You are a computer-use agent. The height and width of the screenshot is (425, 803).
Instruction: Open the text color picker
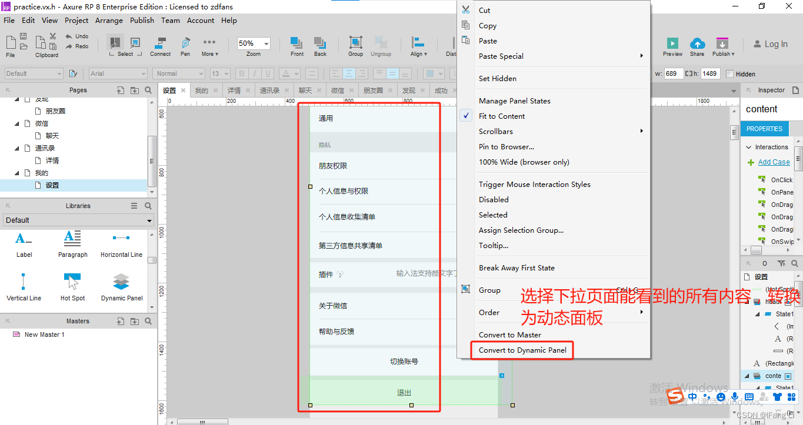[x=289, y=73]
